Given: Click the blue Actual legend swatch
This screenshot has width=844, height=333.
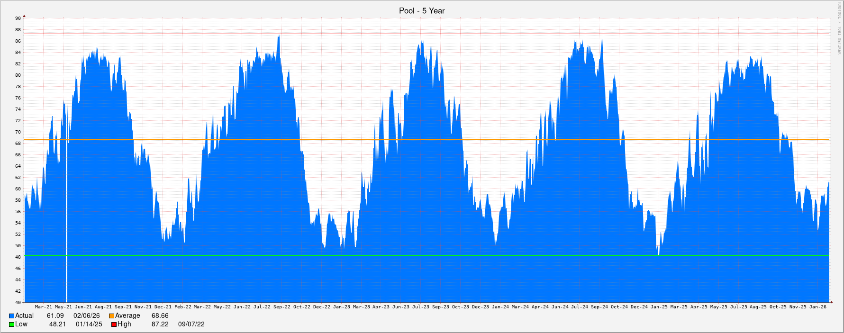Looking at the screenshot, I should pyautogui.click(x=12, y=316).
